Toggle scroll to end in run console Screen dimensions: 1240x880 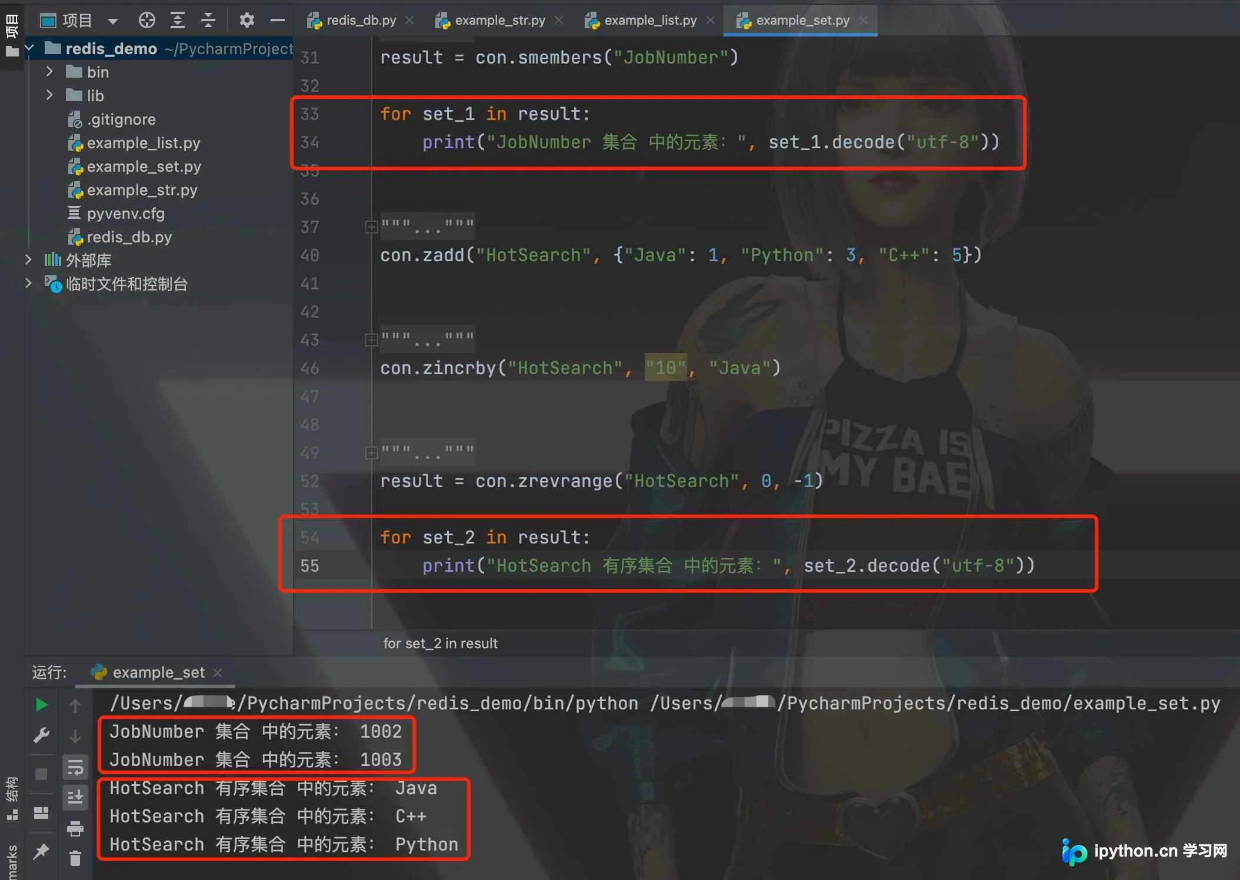(x=75, y=798)
